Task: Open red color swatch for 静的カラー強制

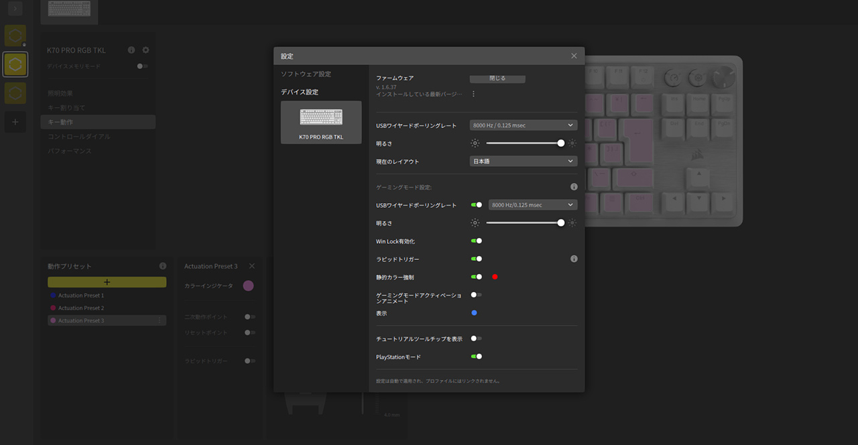Action: (495, 277)
